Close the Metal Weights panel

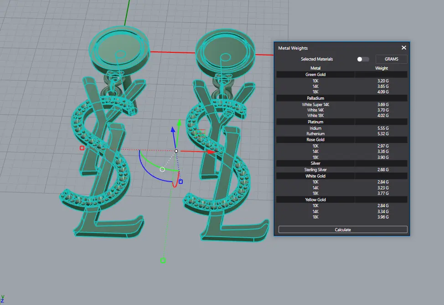point(403,48)
